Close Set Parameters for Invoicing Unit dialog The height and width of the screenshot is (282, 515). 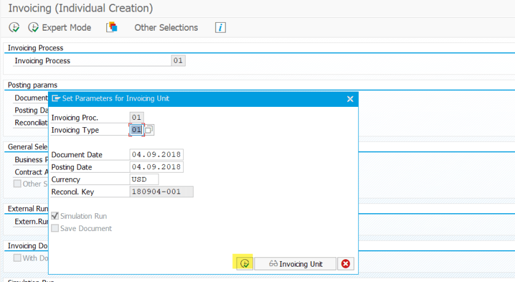pos(350,99)
